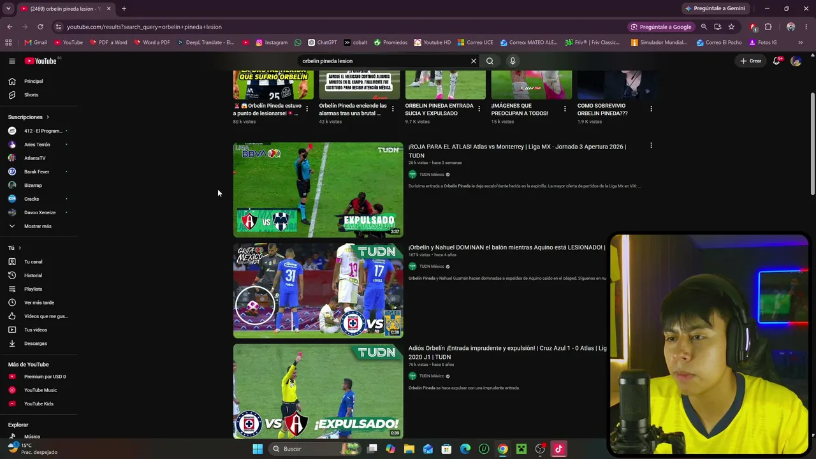816x459 pixels.
Task: Open the Windows Start menu
Action: (258, 449)
